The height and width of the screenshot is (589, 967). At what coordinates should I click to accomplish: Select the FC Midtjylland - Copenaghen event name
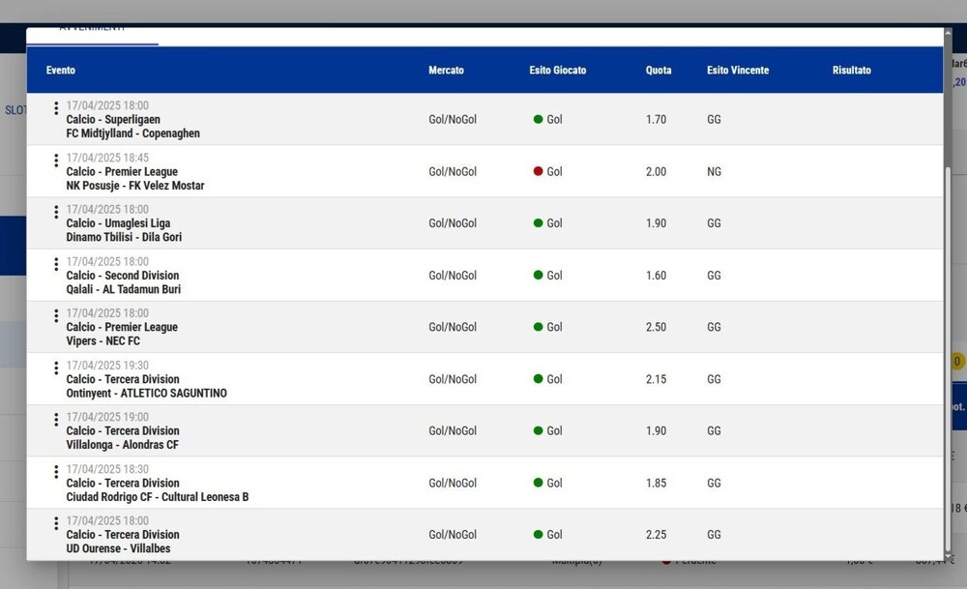132,133
